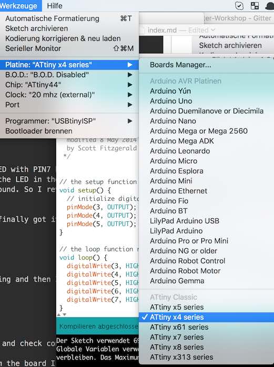Select Arduino Micro board
This screenshot has height=367, width=274.
(206, 161)
